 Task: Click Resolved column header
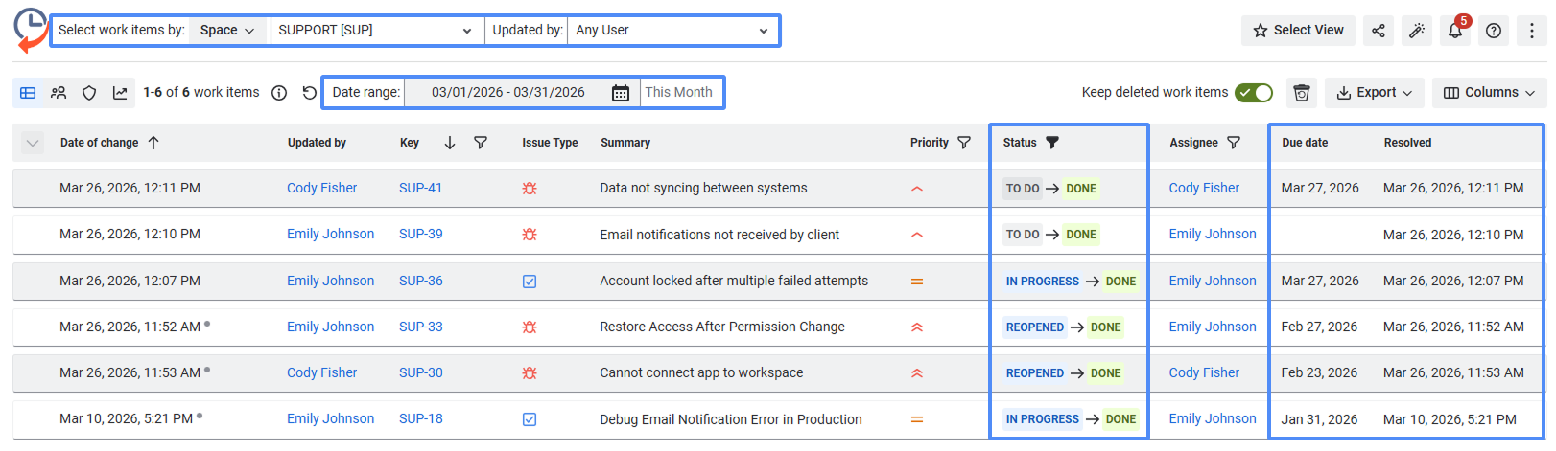point(1407,143)
